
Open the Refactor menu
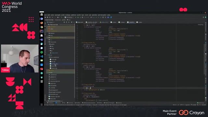click(x=74, y=15)
